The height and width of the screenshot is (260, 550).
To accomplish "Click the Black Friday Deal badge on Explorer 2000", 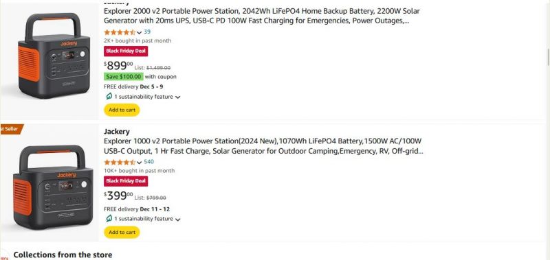I will [126, 51].
